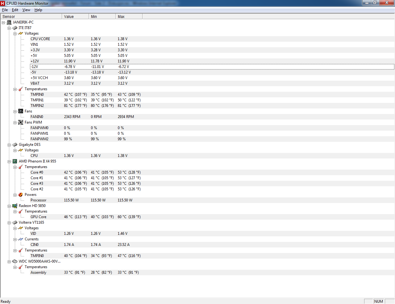Click the Powers flame icon
Image resolution: width=395 pixels, height=304 pixels.
pyautogui.click(x=21, y=195)
